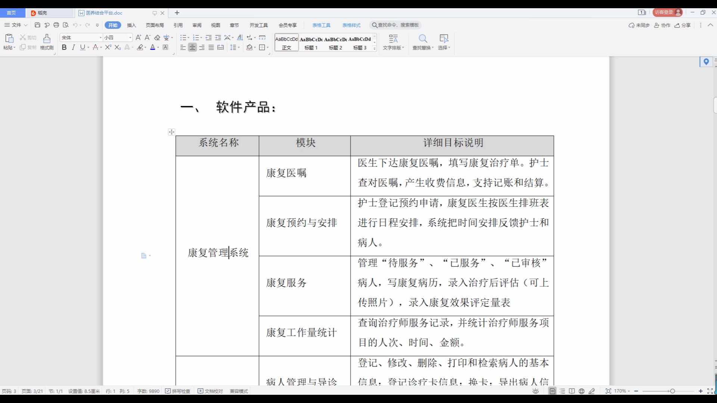Click the Guest Login (访客登录) button
The height and width of the screenshot is (403, 717).
click(x=668, y=12)
